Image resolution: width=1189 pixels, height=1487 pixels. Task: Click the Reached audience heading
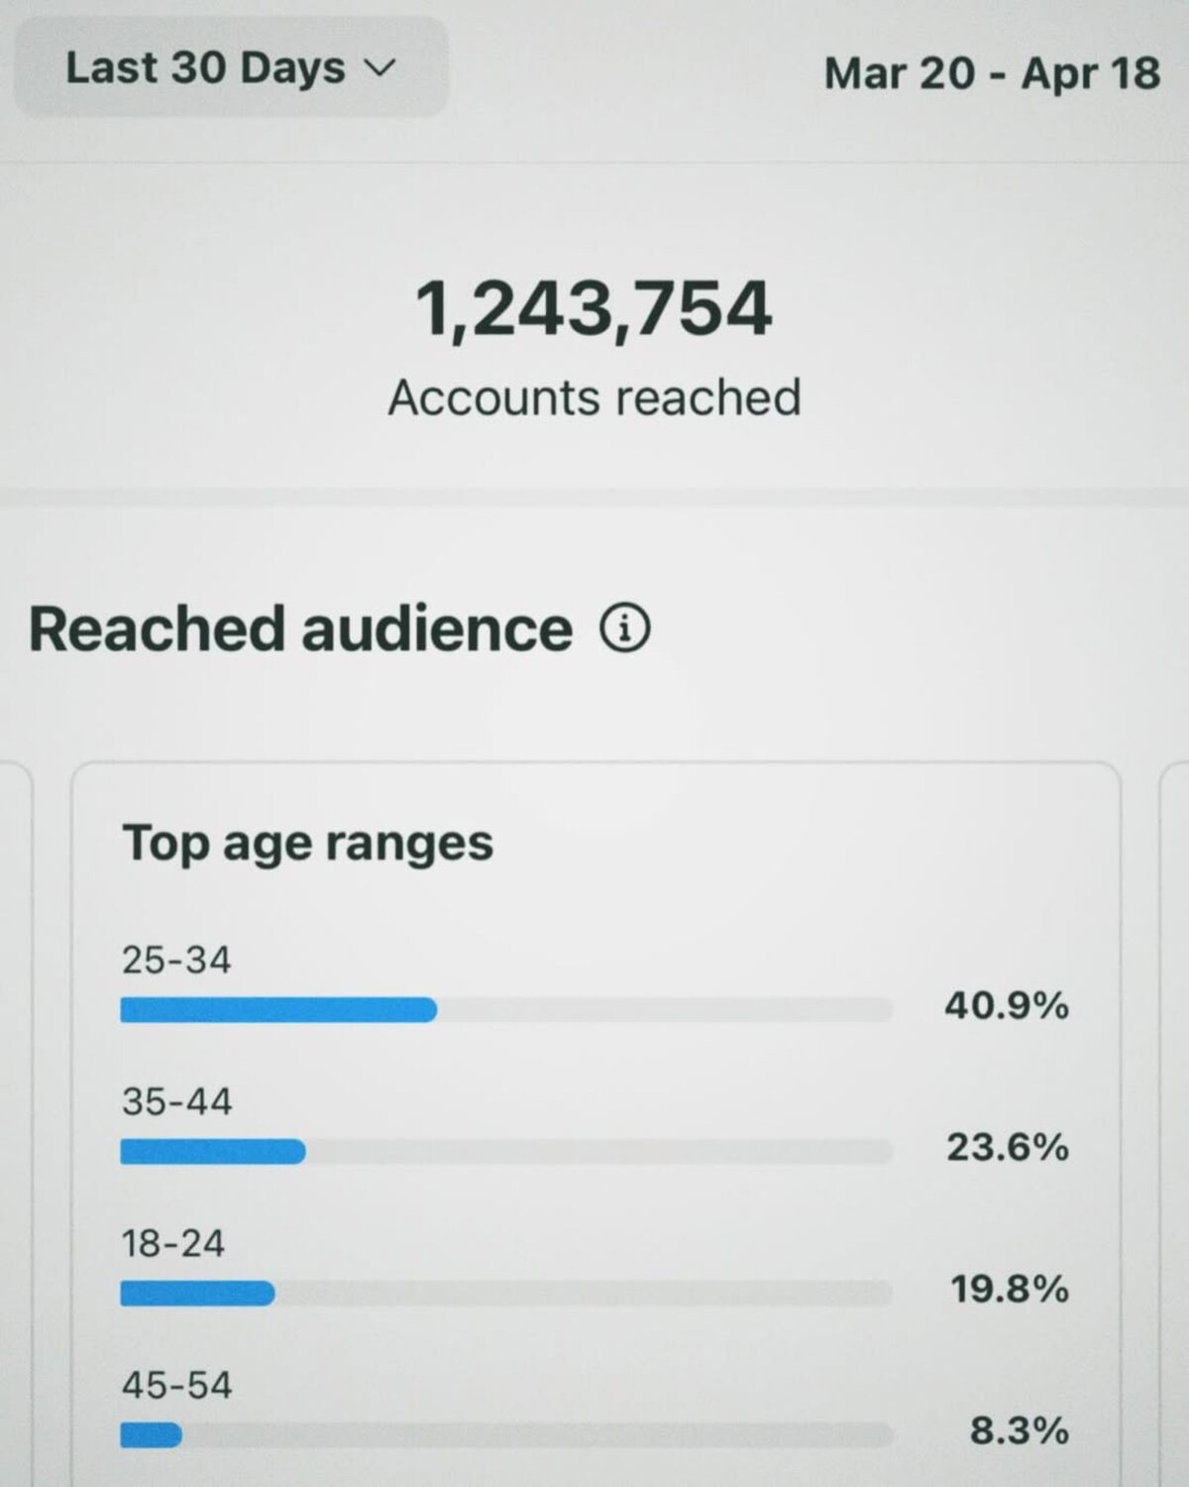pyautogui.click(x=300, y=629)
